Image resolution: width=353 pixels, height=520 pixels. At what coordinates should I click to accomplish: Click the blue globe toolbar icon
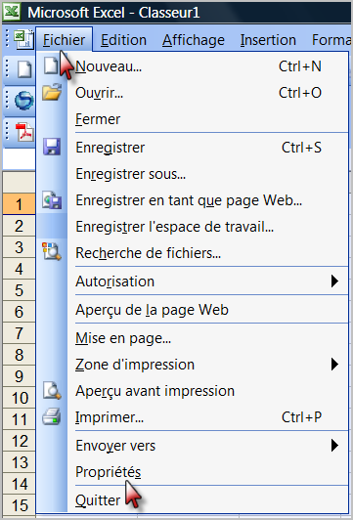click(23, 101)
